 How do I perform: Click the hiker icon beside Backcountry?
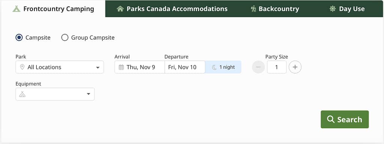[x=253, y=9]
